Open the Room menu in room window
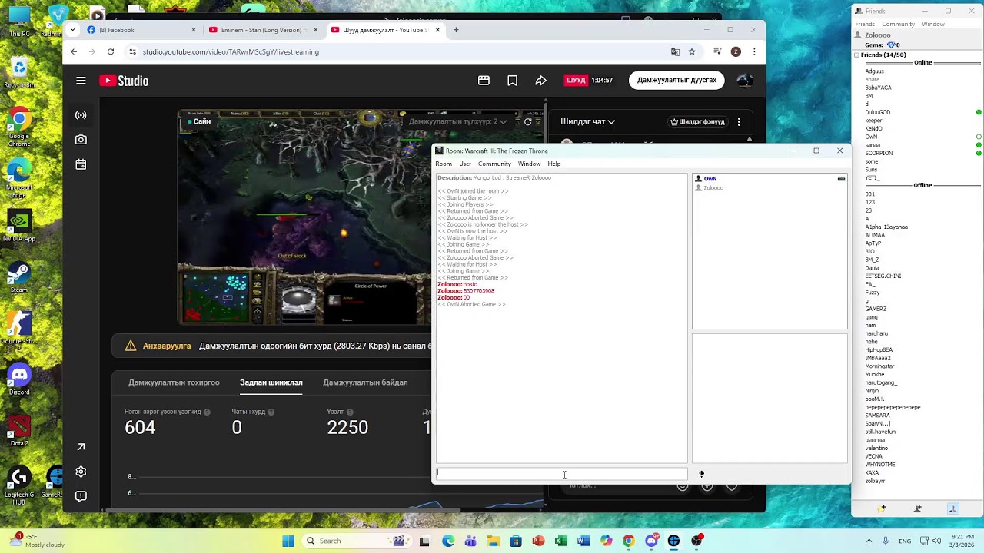This screenshot has height=553, width=984. click(444, 164)
